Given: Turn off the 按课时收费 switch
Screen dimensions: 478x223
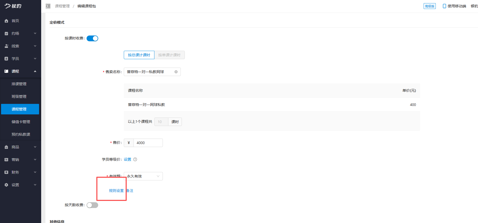Looking at the screenshot, I should tap(92, 38).
